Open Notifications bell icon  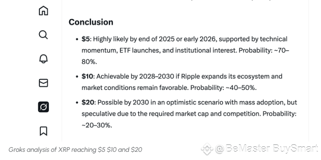click(43, 59)
